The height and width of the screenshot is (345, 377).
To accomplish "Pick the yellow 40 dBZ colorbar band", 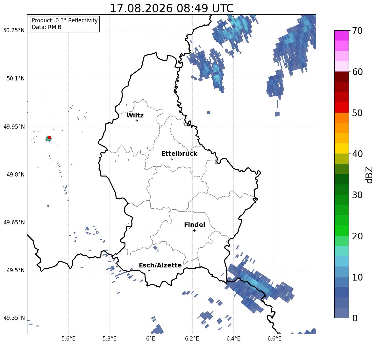I will click(341, 148).
